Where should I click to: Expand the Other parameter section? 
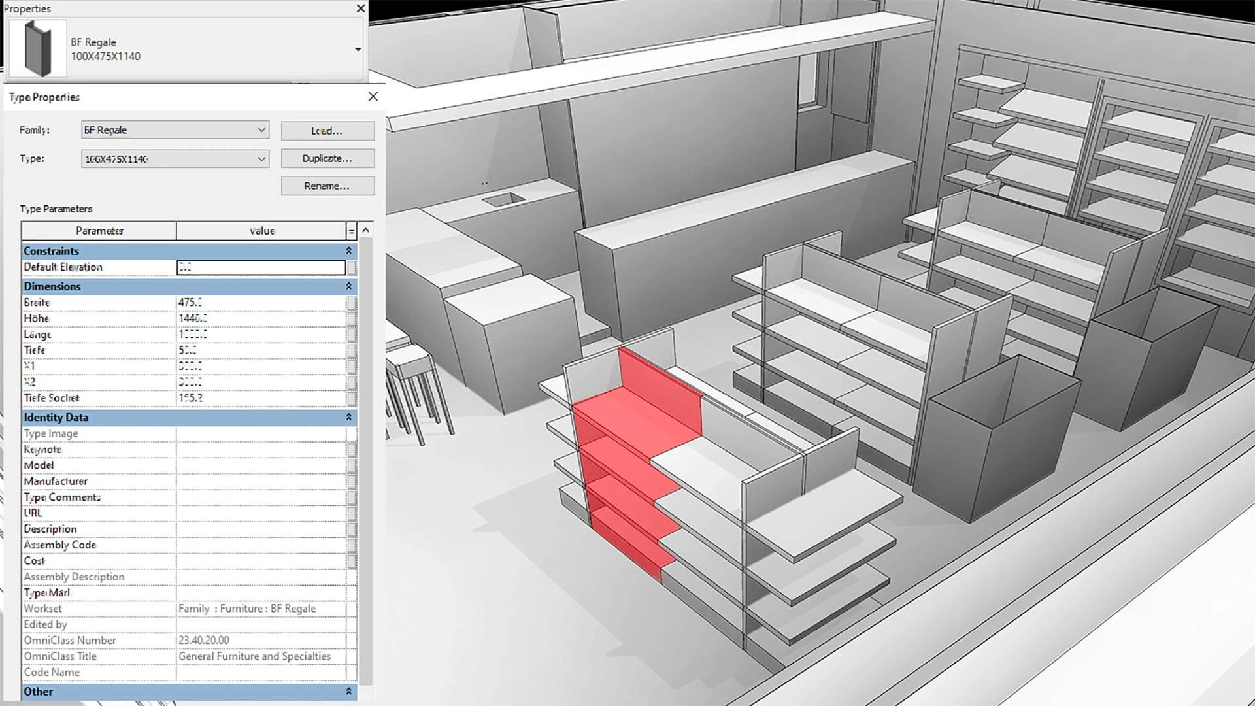[x=348, y=691]
